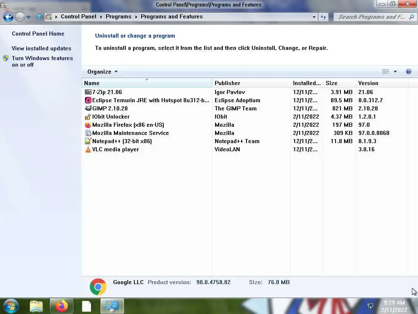Screen dimensions: 418x314
Task: Click Eclipse Adoptium publisher cell
Action: coord(238,101)
